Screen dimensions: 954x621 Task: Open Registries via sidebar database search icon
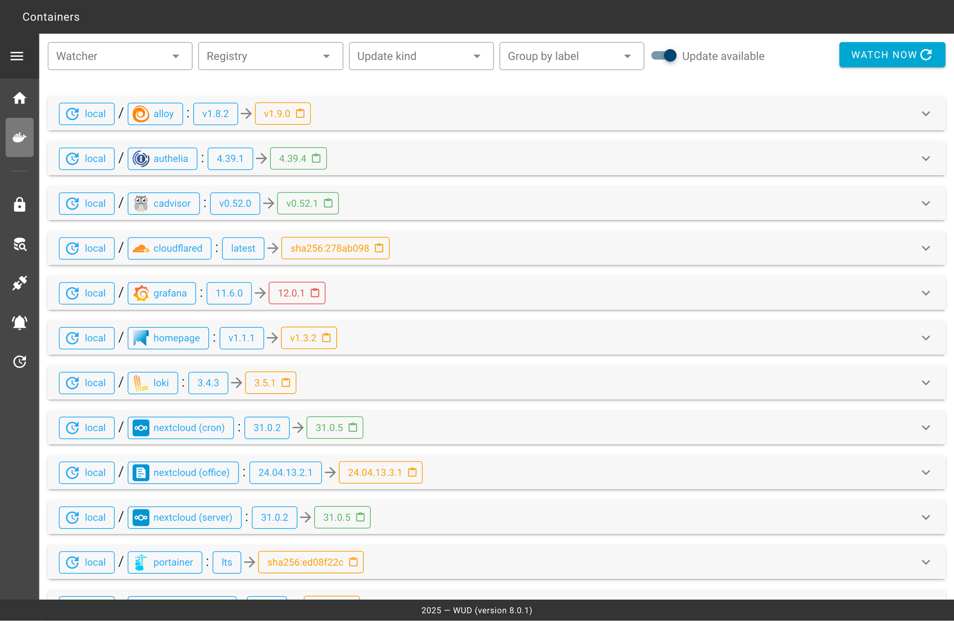pos(20,244)
